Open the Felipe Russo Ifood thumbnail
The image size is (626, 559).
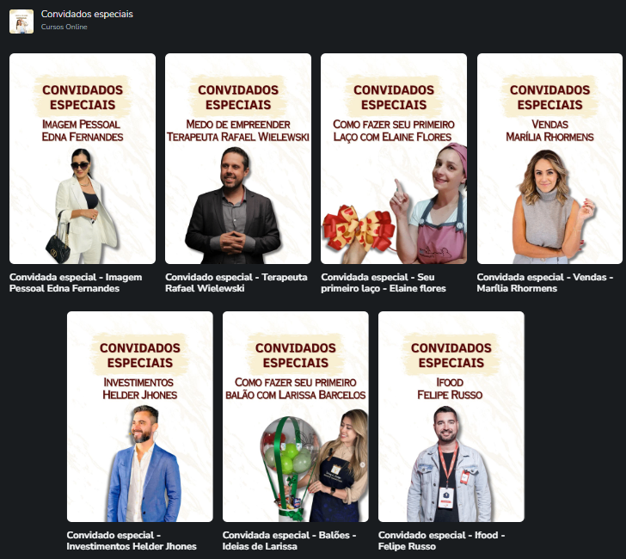pos(451,416)
